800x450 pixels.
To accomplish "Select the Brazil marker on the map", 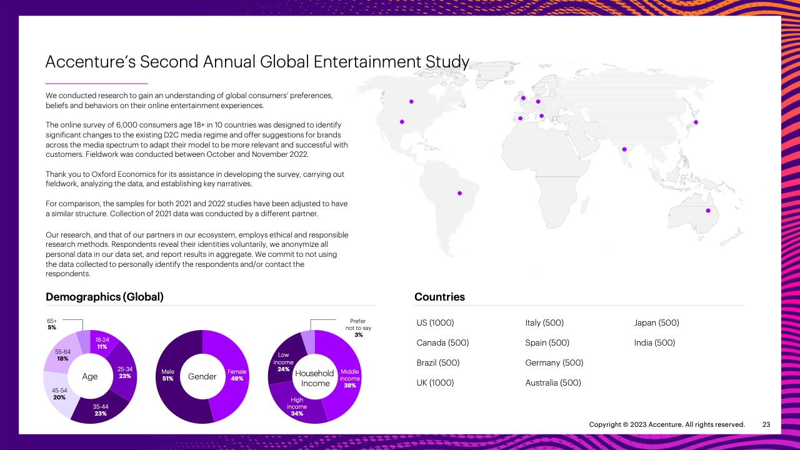I will [459, 192].
